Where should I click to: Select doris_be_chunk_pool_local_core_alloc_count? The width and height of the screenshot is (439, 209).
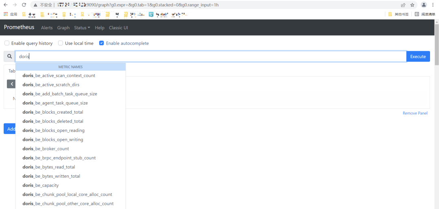[x=71, y=194]
